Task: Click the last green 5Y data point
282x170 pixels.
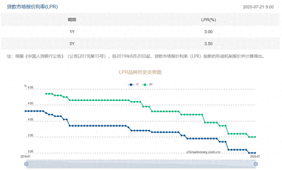Action: tap(255, 137)
